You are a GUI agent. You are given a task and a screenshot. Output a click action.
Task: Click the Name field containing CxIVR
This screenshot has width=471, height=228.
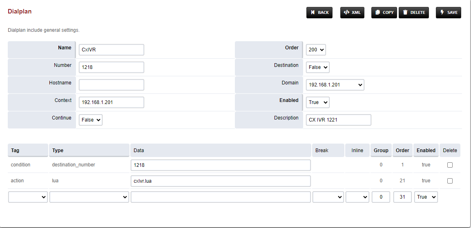[x=111, y=50]
